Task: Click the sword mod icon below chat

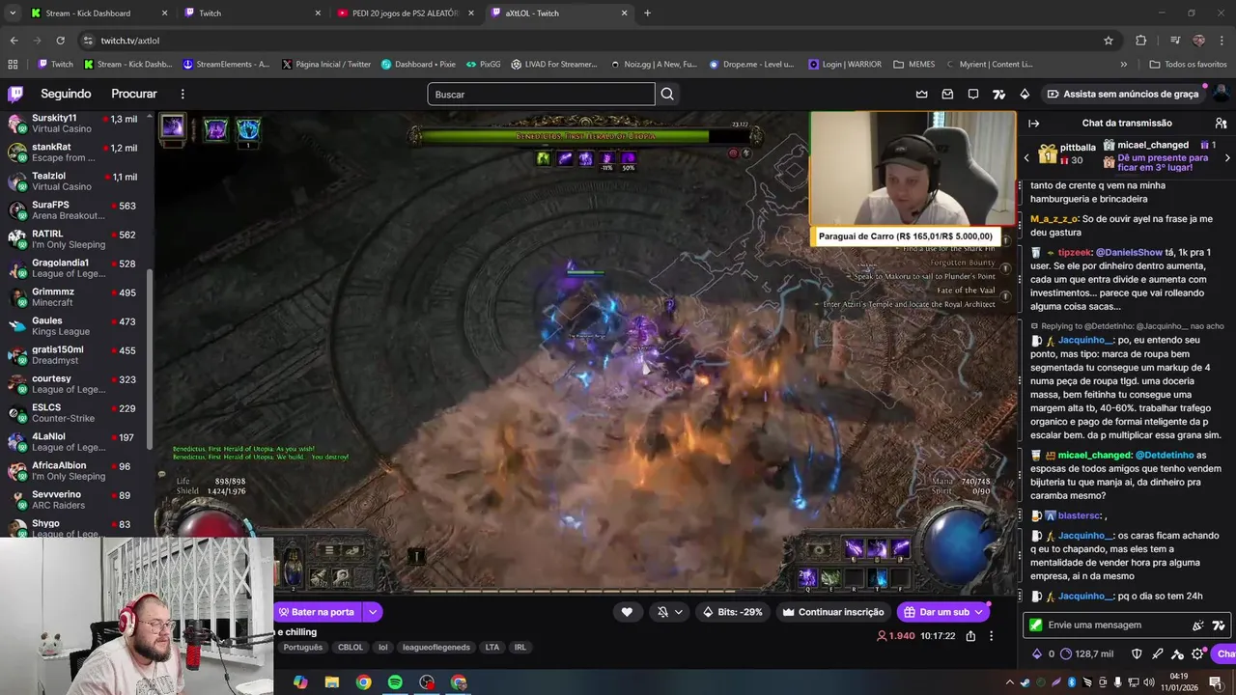Action: point(1157,653)
